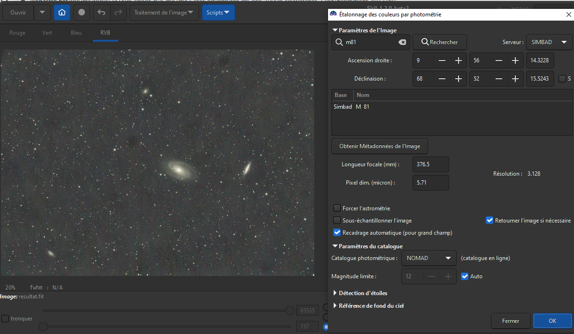Switch to the Rouge channel tab
Image resolution: width=574 pixels, height=334 pixels.
point(17,33)
